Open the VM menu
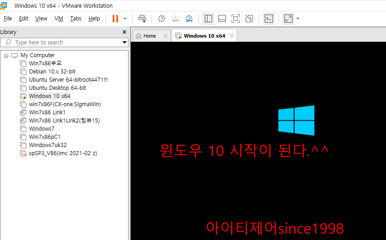The width and height of the screenshot is (386, 240). 59,19
